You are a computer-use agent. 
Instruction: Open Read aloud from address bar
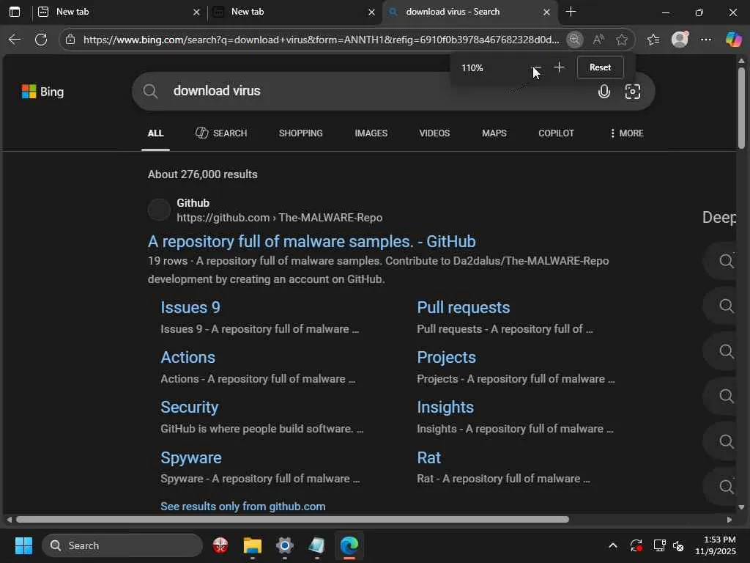[x=598, y=40]
